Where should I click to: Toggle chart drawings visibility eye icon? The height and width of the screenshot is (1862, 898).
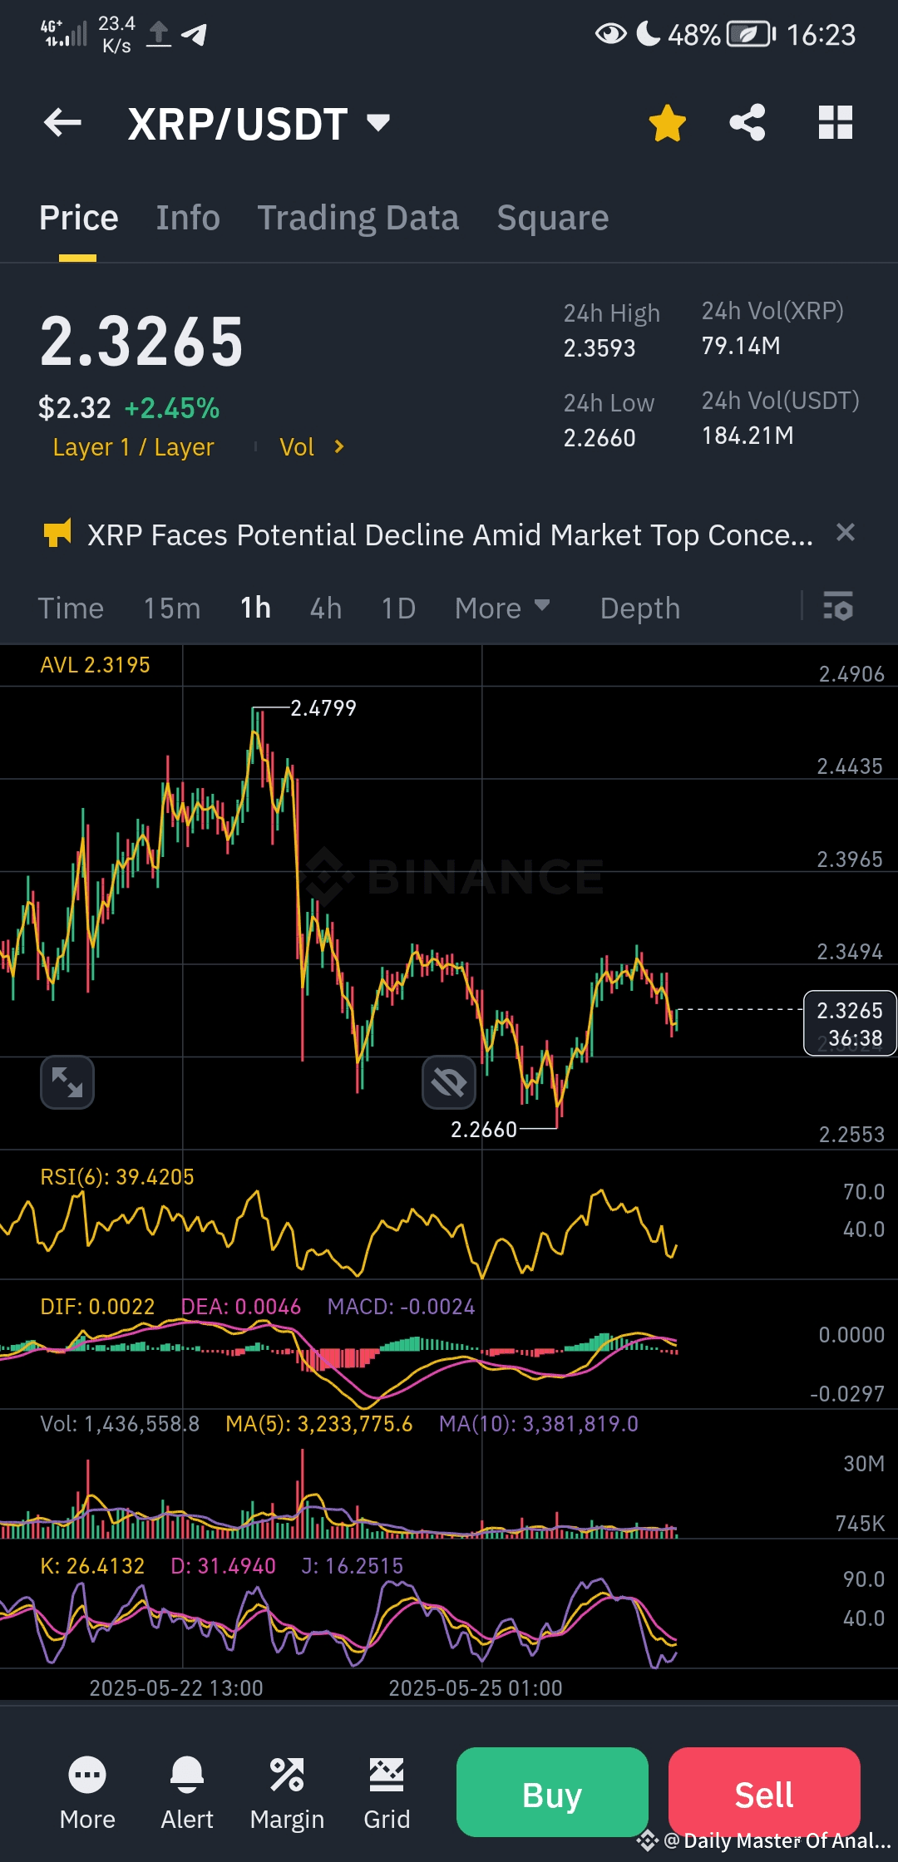pos(449,1082)
